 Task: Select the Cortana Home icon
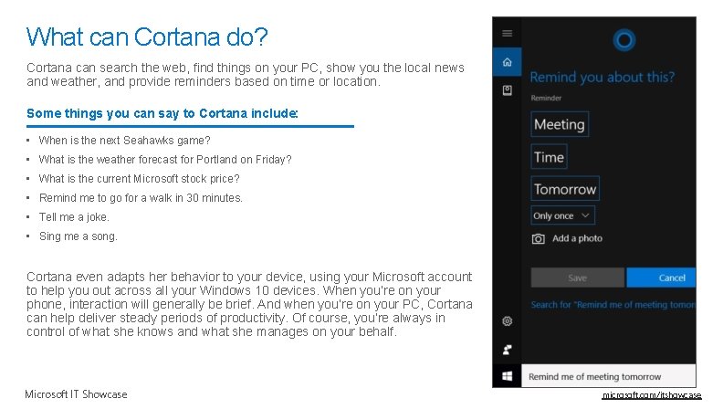tap(507, 62)
